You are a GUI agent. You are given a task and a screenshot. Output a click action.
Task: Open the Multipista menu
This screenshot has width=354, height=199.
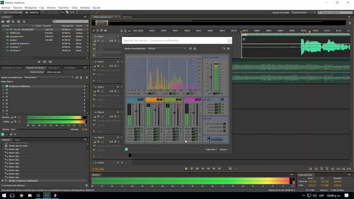pos(31,8)
